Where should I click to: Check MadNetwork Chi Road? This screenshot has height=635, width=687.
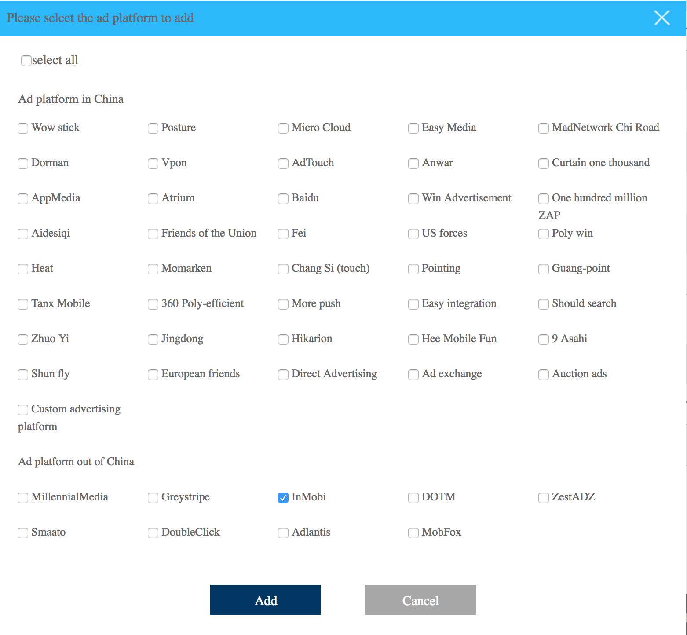[544, 128]
